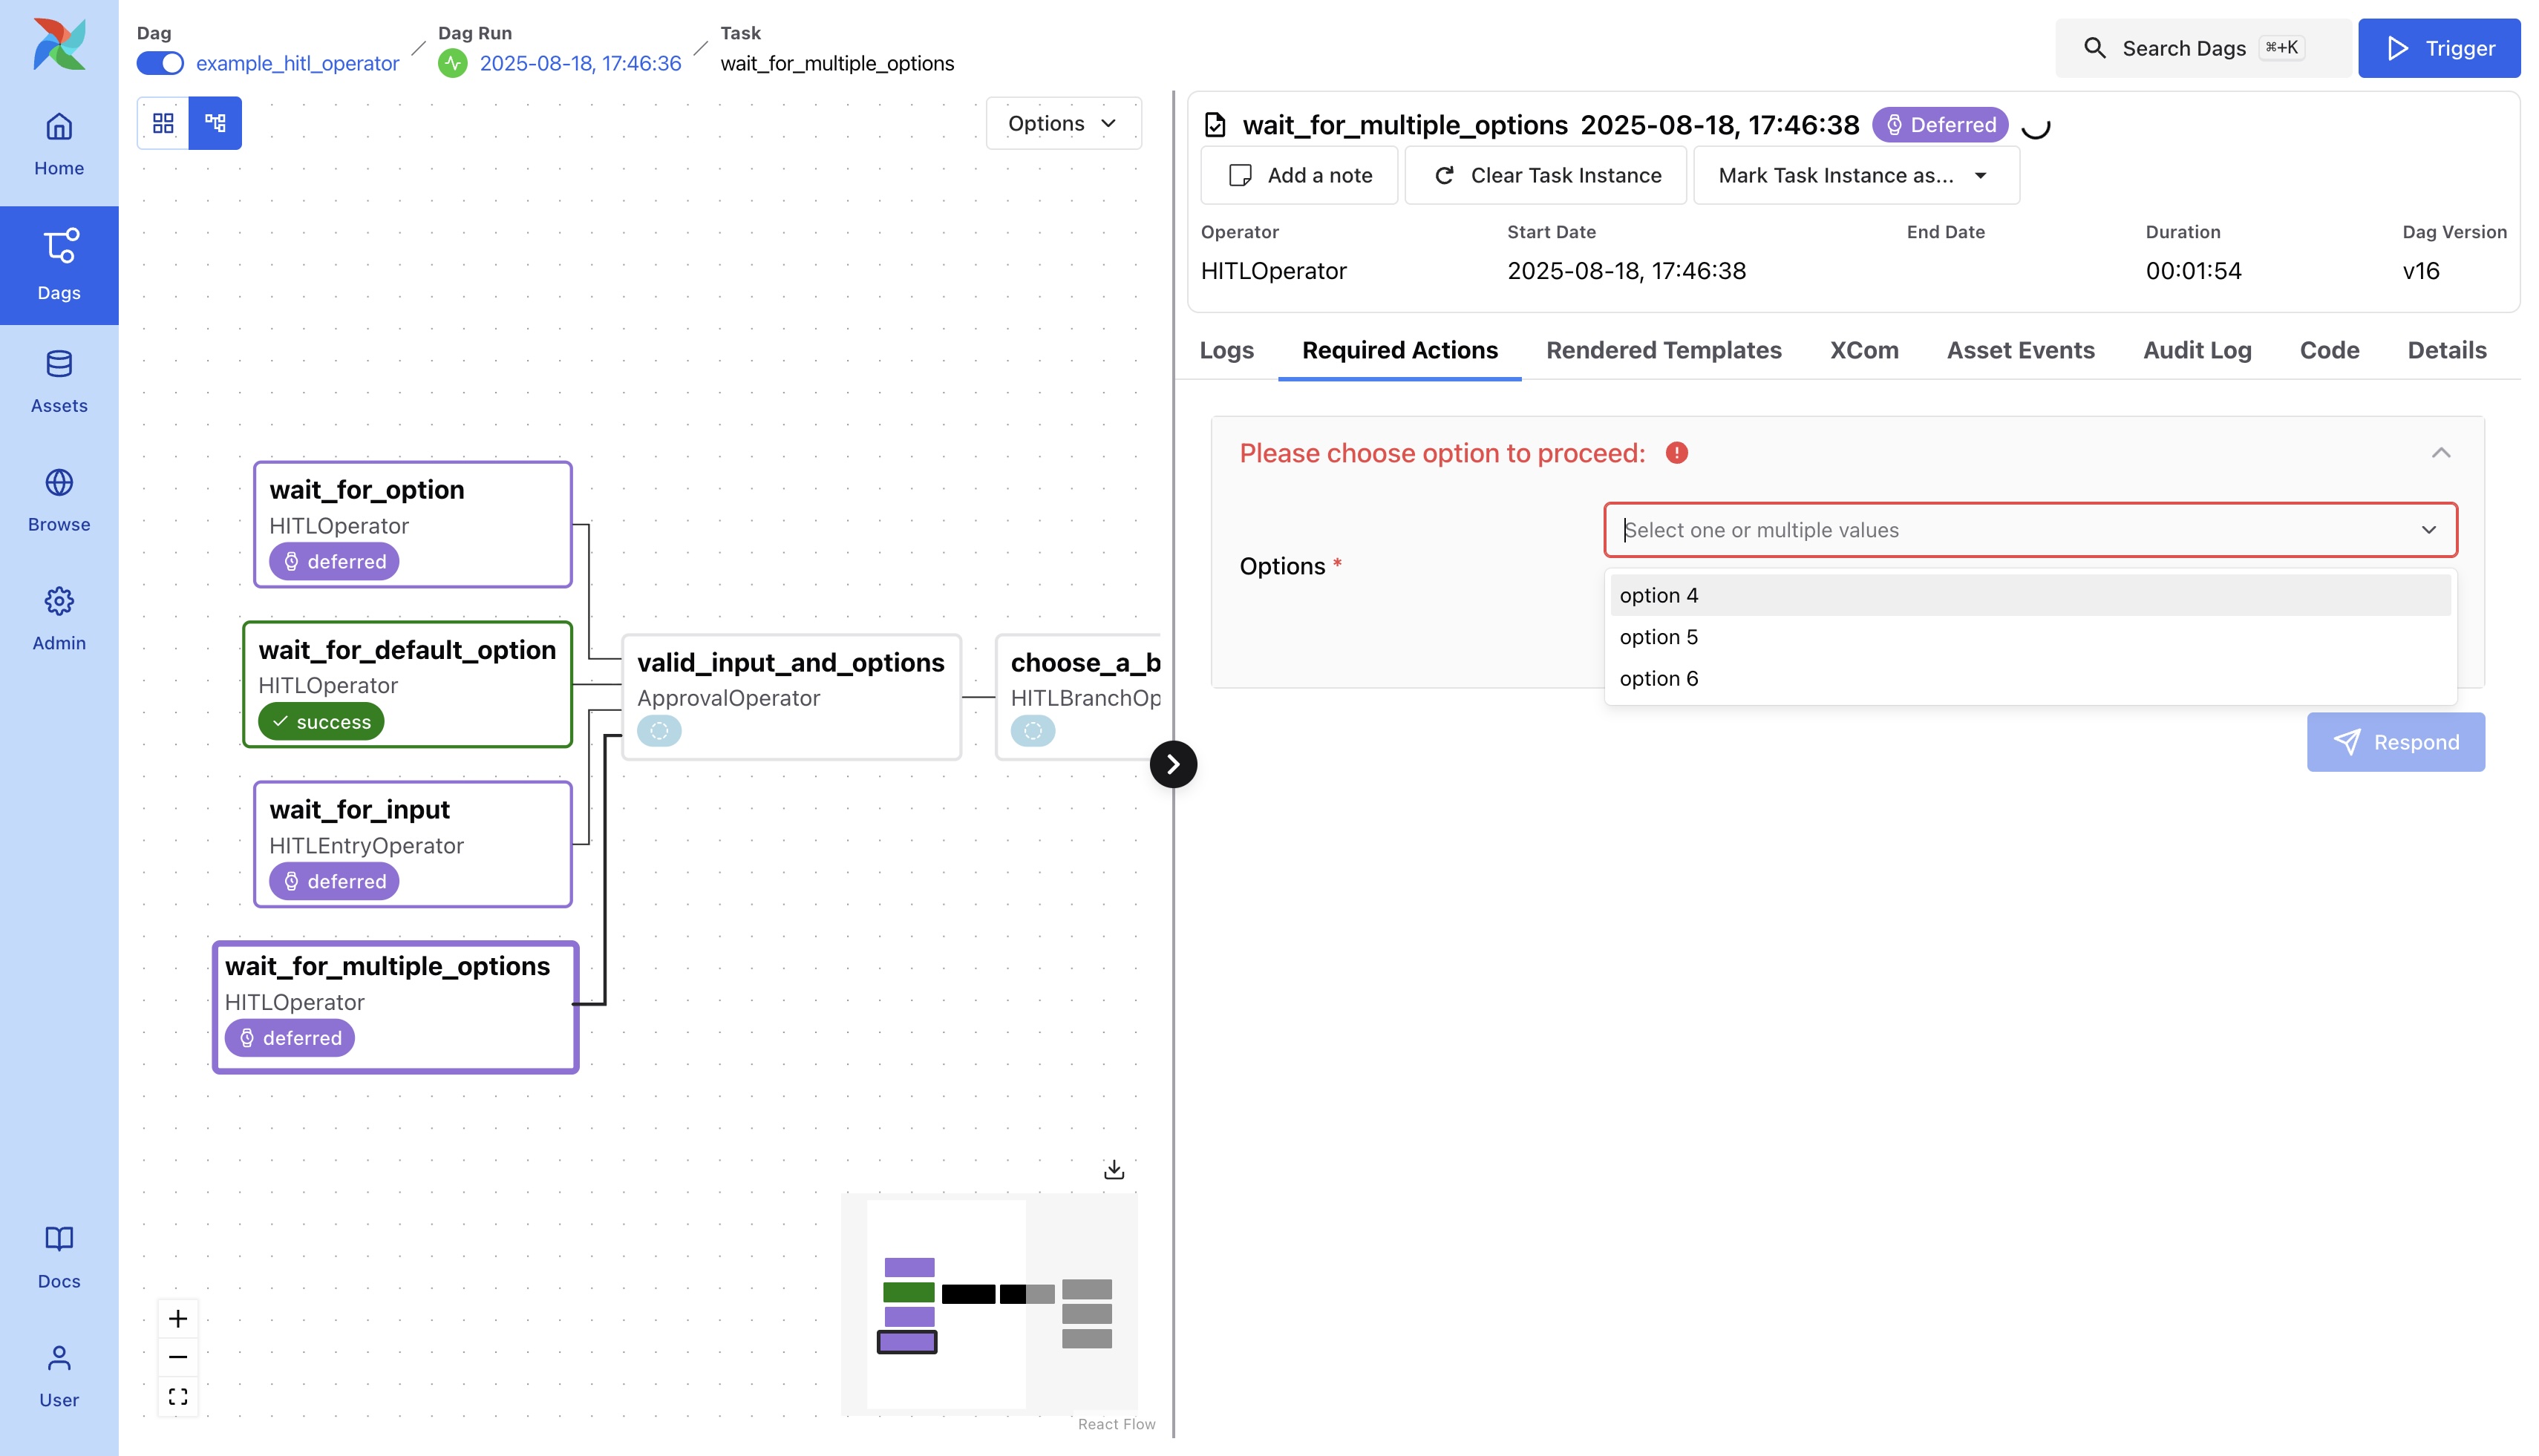Image resolution: width=2539 pixels, height=1456 pixels.
Task: Click the Dag Run success status icon
Action: pyautogui.click(x=453, y=63)
